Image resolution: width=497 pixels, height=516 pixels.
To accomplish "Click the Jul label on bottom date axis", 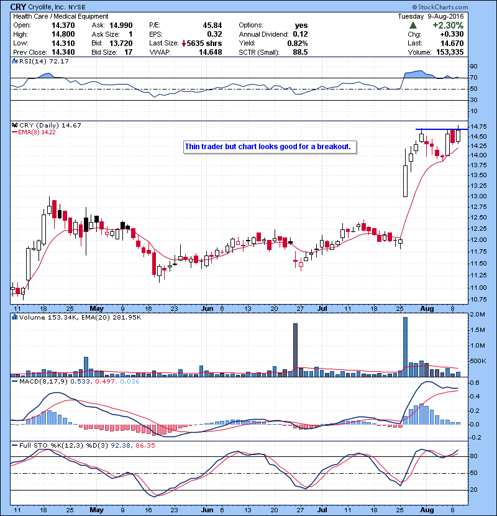I will [322, 510].
